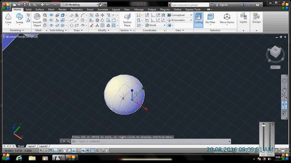Click the Windows Start button
Viewport: 291px width, 163px height.
6,158
